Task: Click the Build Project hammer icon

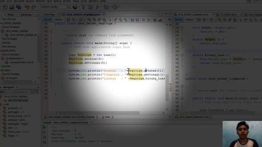Action: tap(84, 7)
